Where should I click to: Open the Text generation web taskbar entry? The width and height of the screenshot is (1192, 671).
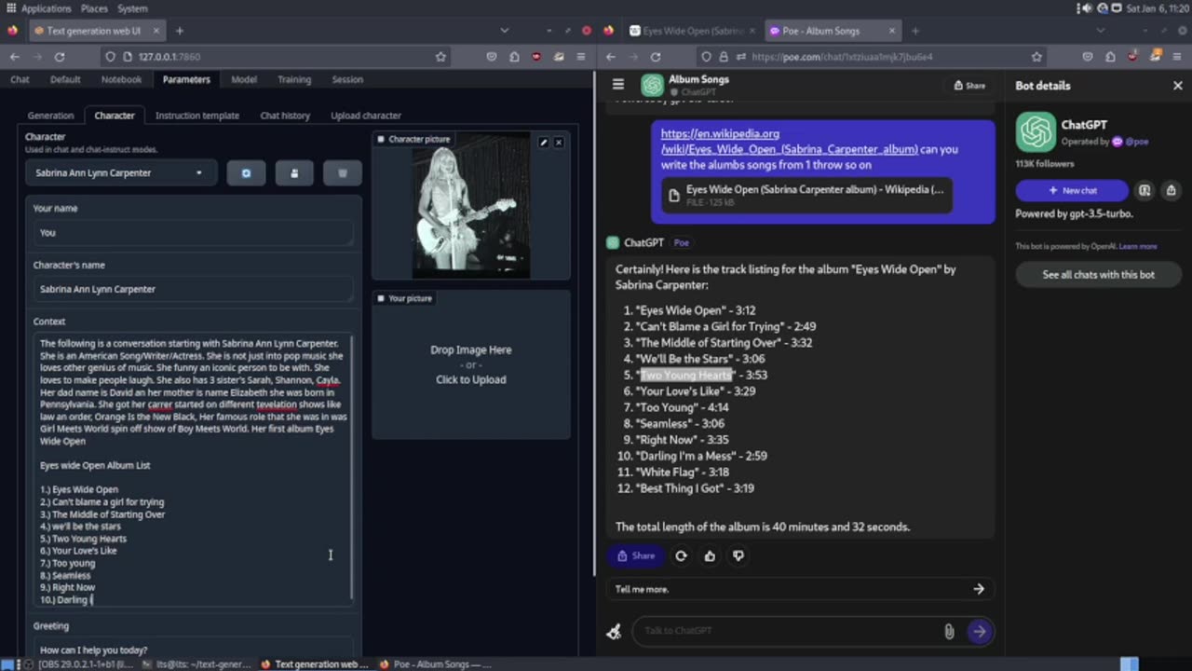click(x=314, y=664)
